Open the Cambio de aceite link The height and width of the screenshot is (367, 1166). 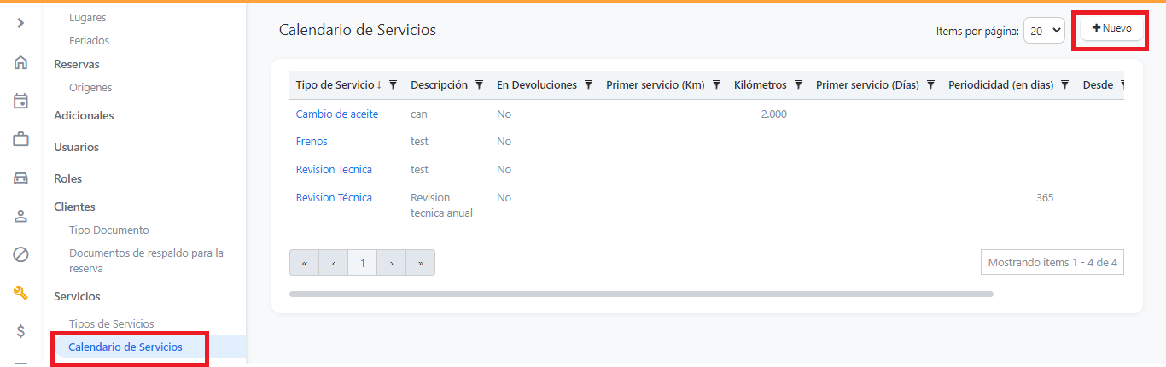pyautogui.click(x=336, y=114)
